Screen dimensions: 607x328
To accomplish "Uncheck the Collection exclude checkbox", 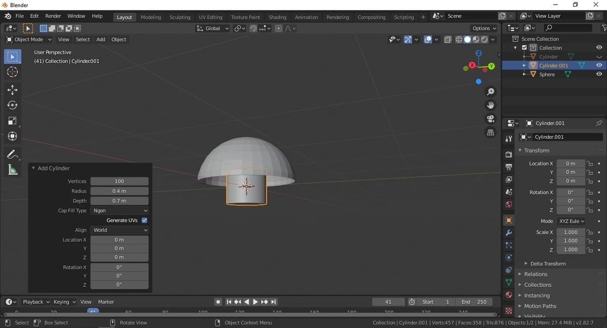I will point(524,48).
